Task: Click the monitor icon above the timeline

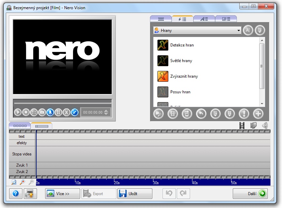Action: pyautogui.click(x=253, y=126)
